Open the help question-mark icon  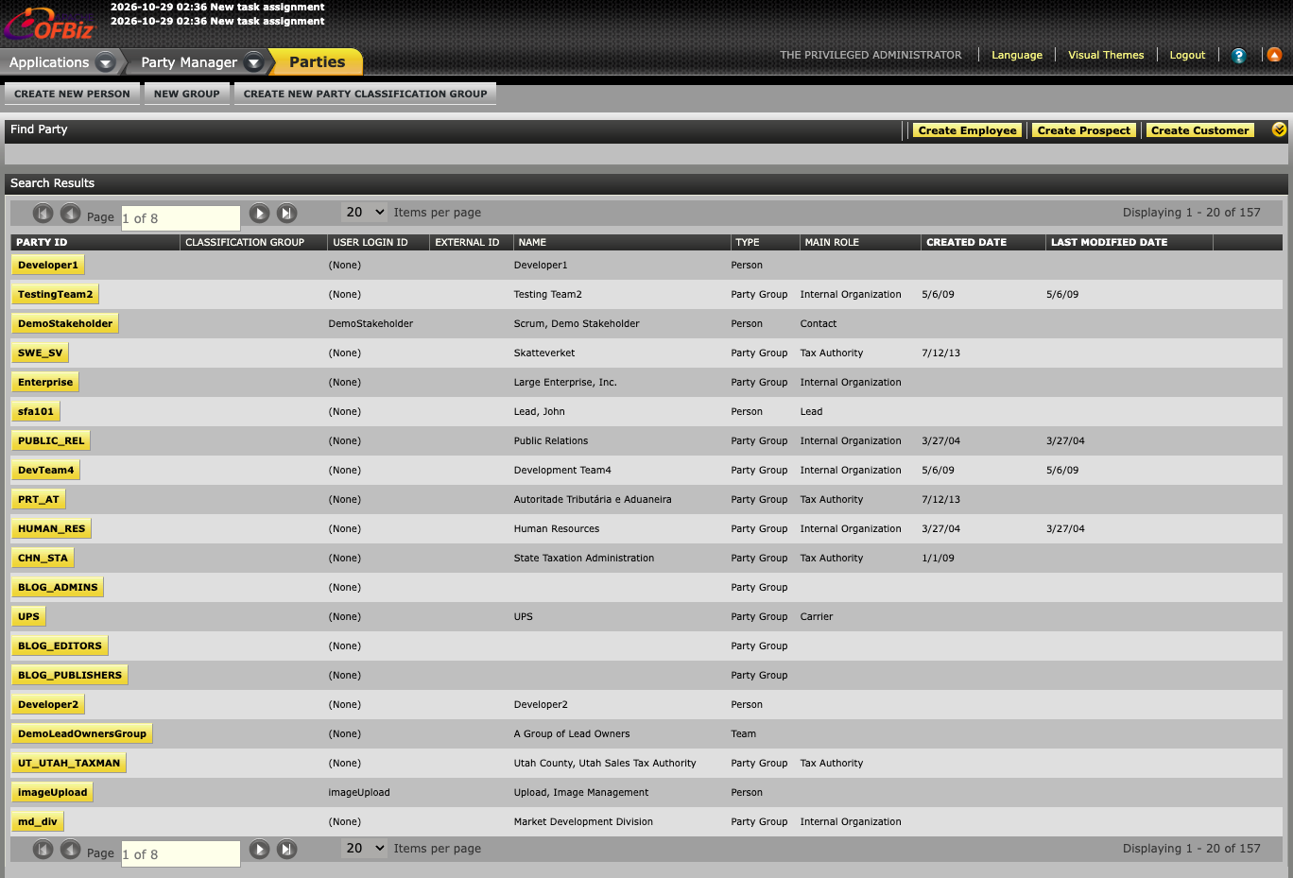tap(1239, 56)
